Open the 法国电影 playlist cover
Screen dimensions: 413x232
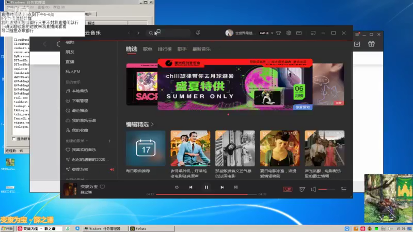(x=235, y=148)
